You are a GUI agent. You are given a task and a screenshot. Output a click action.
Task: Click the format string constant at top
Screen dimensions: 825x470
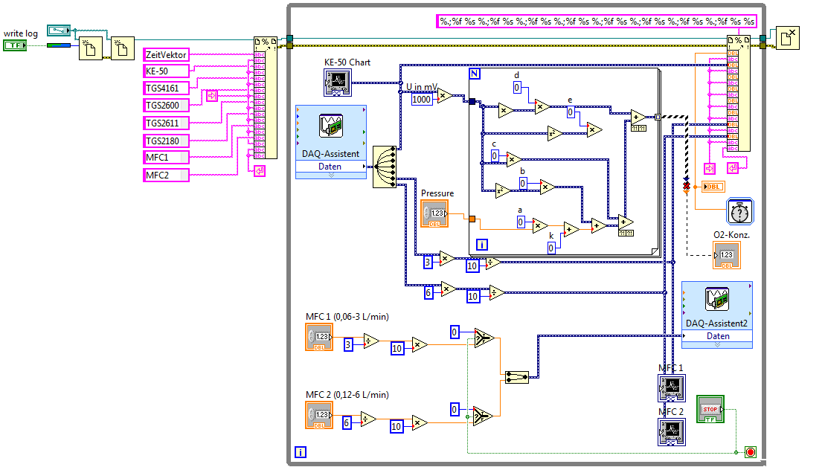(597, 22)
